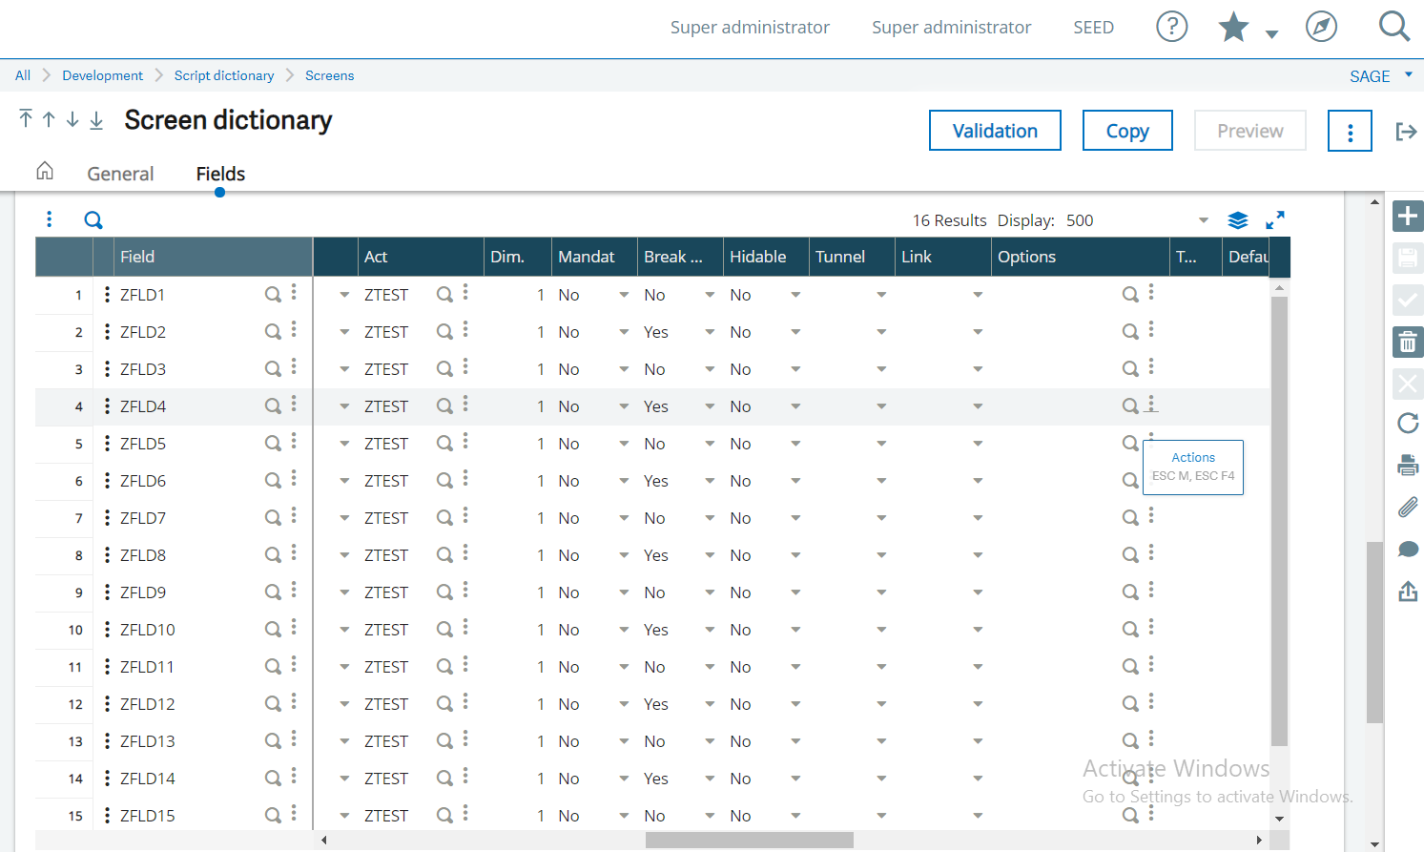Go to next record down arrow
This screenshot has width=1424, height=852.
pos(72,119)
